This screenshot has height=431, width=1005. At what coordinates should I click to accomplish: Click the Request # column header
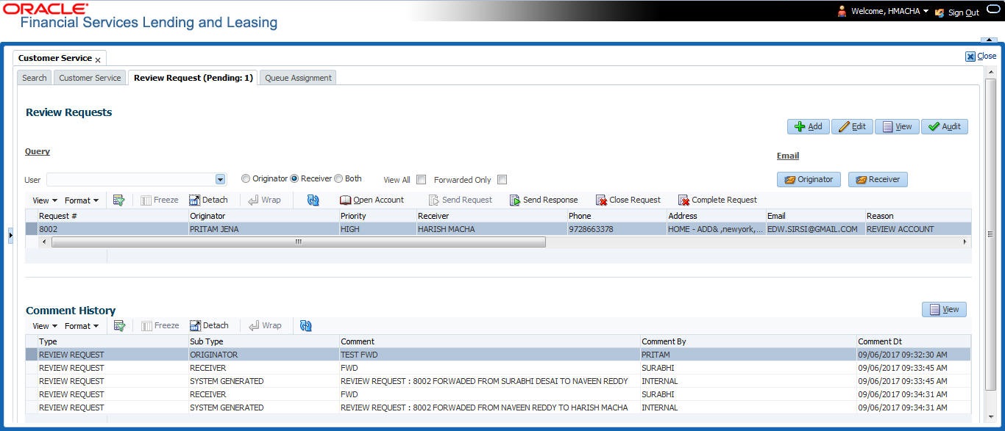(x=113, y=216)
